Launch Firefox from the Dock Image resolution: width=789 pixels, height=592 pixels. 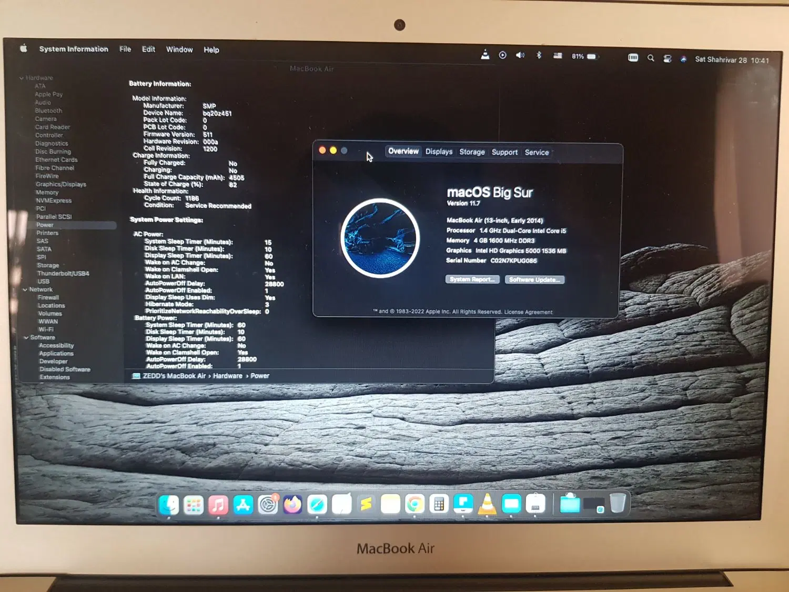(x=292, y=505)
